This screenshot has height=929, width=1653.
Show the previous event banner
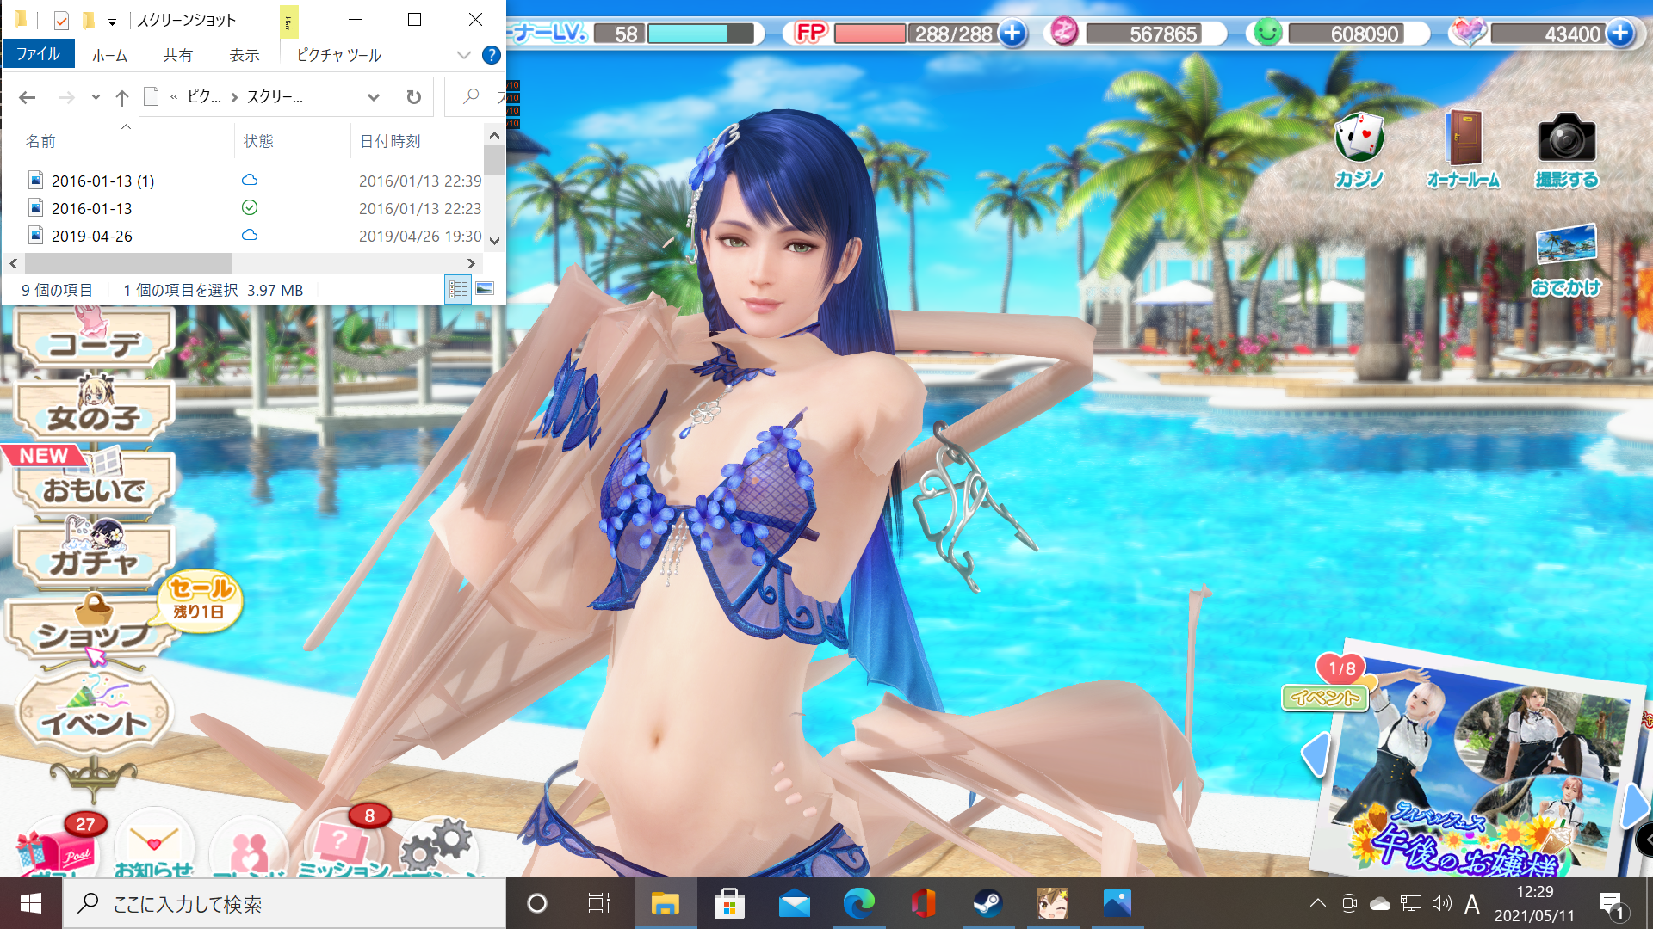[x=1315, y=754]
